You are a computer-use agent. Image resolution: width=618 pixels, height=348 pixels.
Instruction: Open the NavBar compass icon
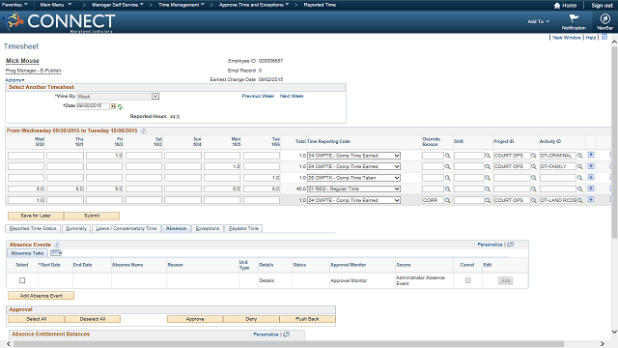coord(604,18)
